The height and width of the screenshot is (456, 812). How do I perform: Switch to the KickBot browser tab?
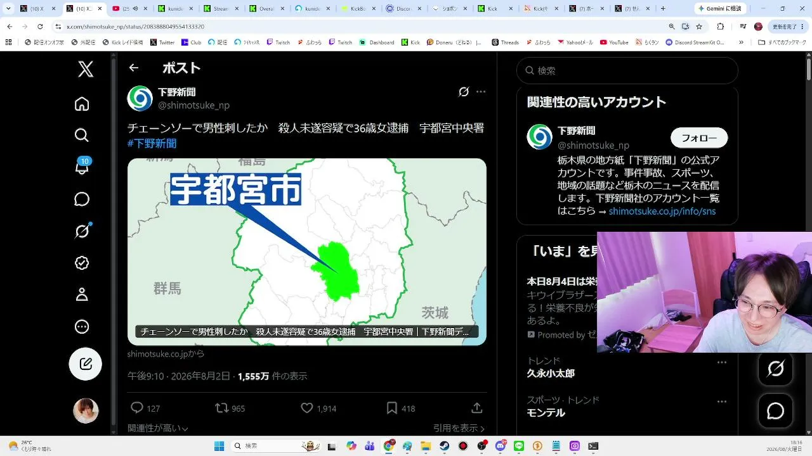(358, 8)
